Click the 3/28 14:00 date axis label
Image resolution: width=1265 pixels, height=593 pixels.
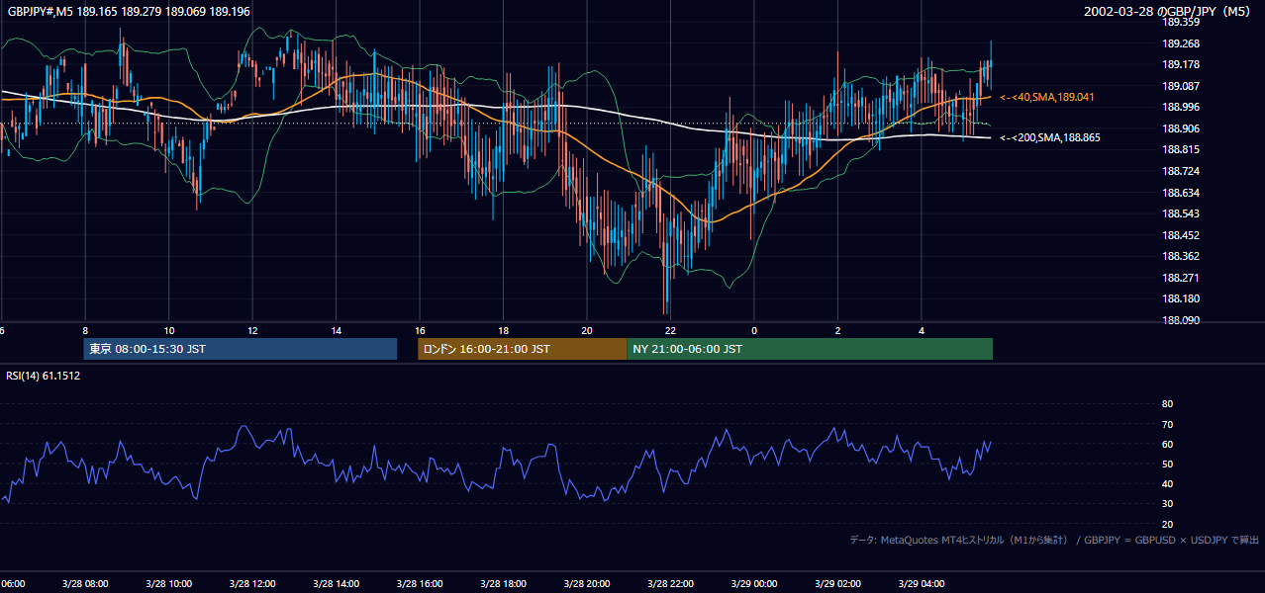pyautogui.click(x=336, y=583)
